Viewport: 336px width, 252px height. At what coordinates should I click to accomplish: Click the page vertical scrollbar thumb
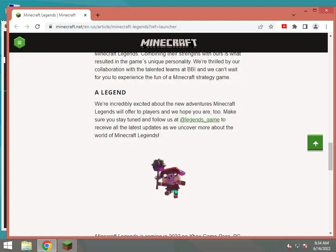click(x=330, y=156)
